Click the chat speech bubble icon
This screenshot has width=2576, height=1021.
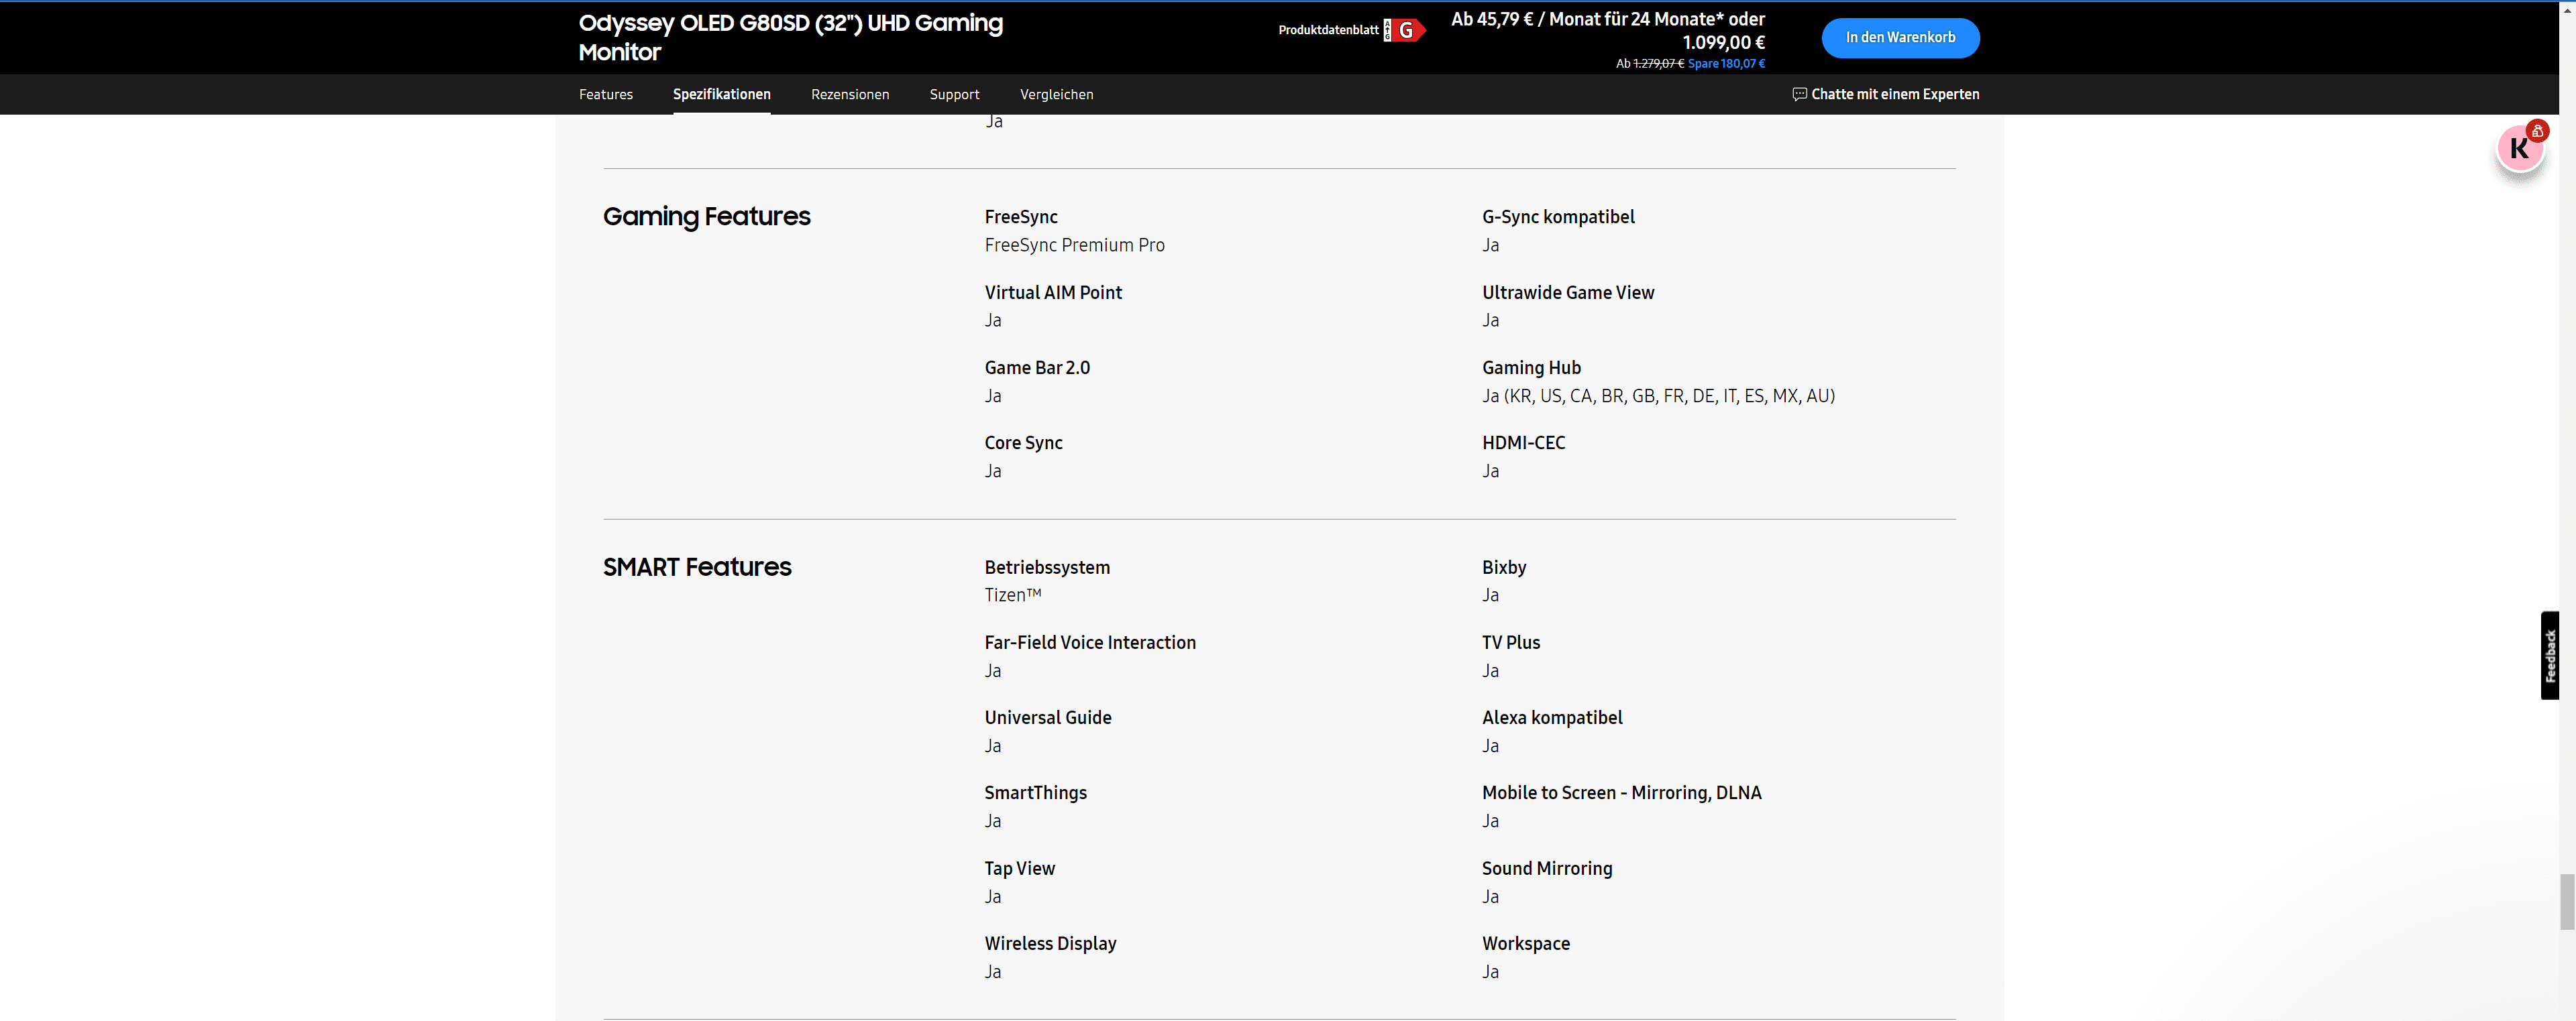(x=1799, y=94)
